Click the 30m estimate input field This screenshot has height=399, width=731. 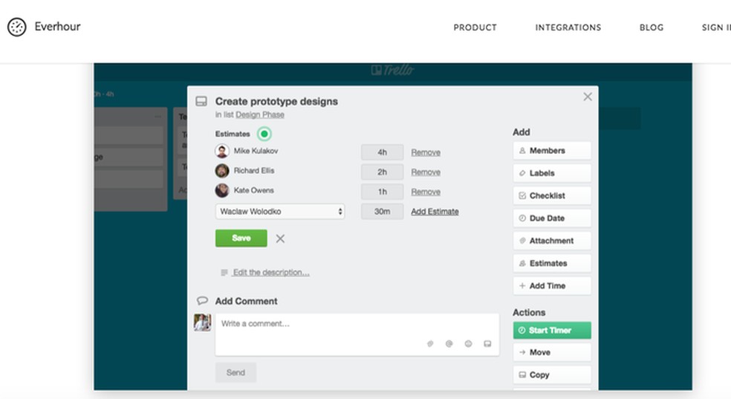[x=382, y=212]
